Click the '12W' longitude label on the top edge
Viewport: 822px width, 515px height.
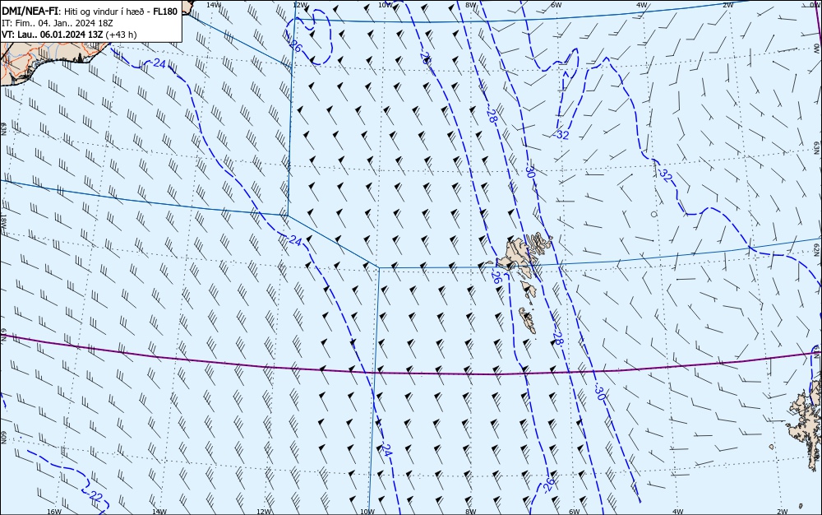299,5
